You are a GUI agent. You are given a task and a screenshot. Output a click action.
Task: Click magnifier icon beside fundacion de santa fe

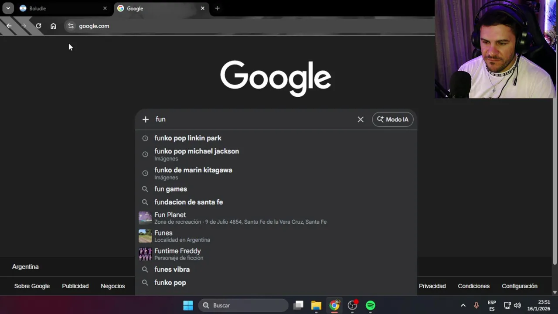coord(145,202)
